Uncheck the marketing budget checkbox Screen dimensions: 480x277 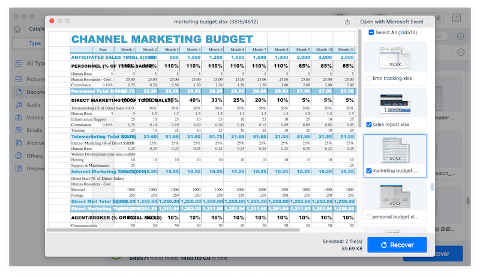click(x=369, y=171)
